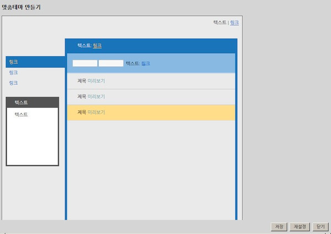Screen dimensions: 331x234
Task: Click the dark gray 텍스트 box header
Action: 33,103
